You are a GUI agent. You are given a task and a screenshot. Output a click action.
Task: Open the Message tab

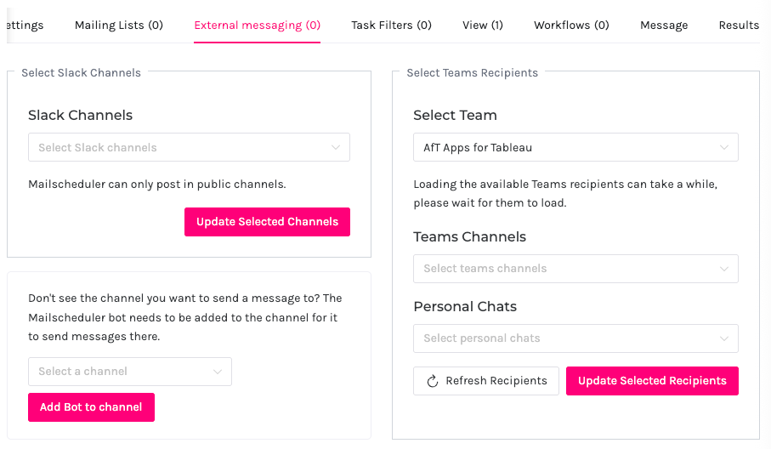664,25
